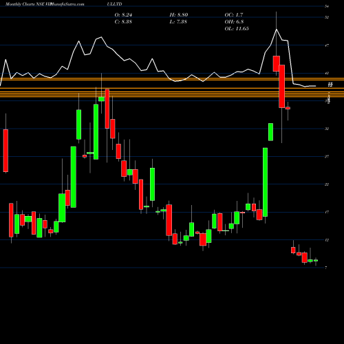Click the price axis label 27

coord(327,157)
